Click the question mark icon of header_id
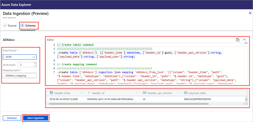The width and height of the screenshot is (253, 122). [89, 93]
